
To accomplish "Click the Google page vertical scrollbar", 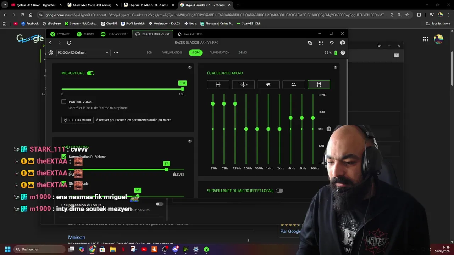I will point(452,68).
